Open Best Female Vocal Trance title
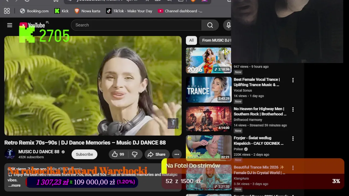The image size is (349, 196). click(257, 82)
